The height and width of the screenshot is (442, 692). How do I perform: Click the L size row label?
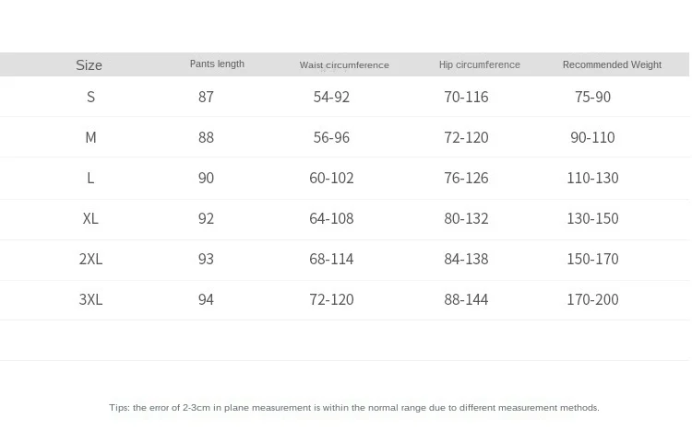90,178
